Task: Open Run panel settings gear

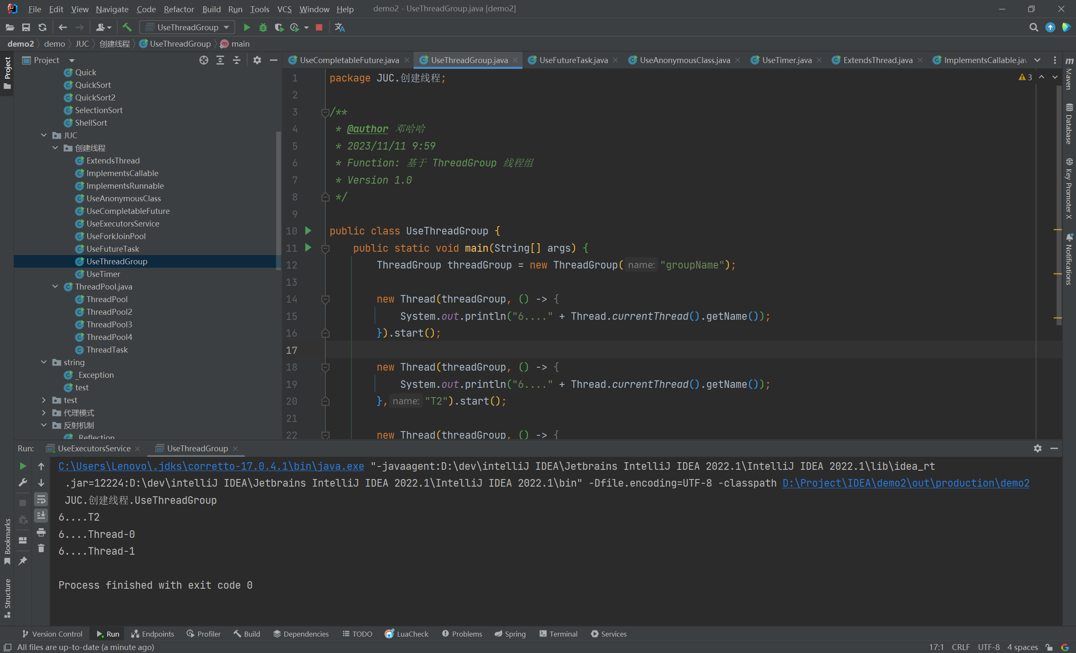Action: click(1038, 448)
